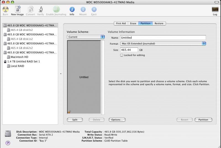
Task: Open the Log viewer icon
Action: tap(215, 9)
